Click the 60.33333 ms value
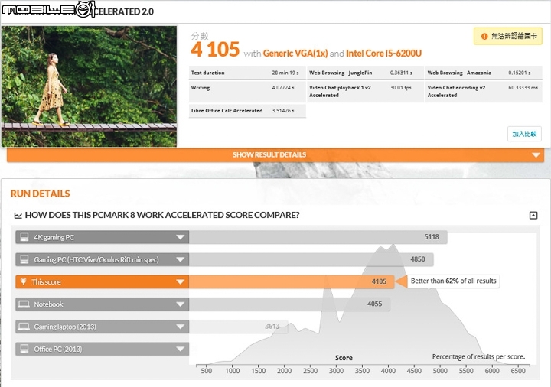The image size is (551, 387). pyautogui.click(x=523, y=88)
